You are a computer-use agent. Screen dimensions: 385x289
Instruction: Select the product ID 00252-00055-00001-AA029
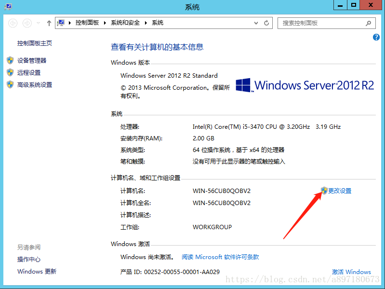[x=182, y=272]
